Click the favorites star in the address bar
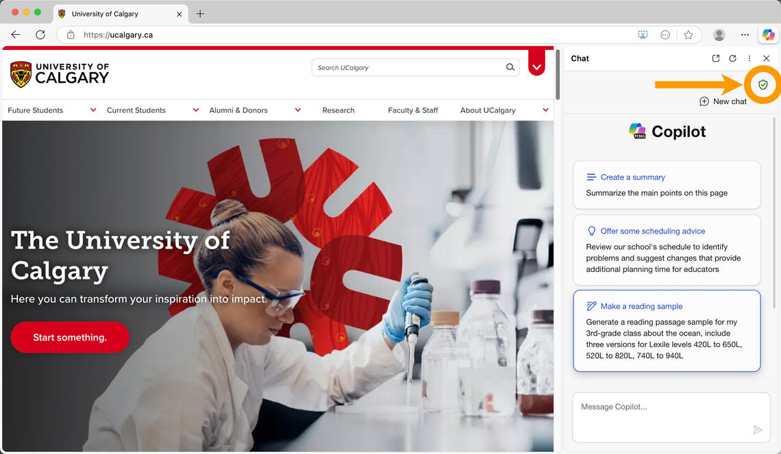Image resolution: width=781 pixels, height=454 pixels. tap(689, 34)
